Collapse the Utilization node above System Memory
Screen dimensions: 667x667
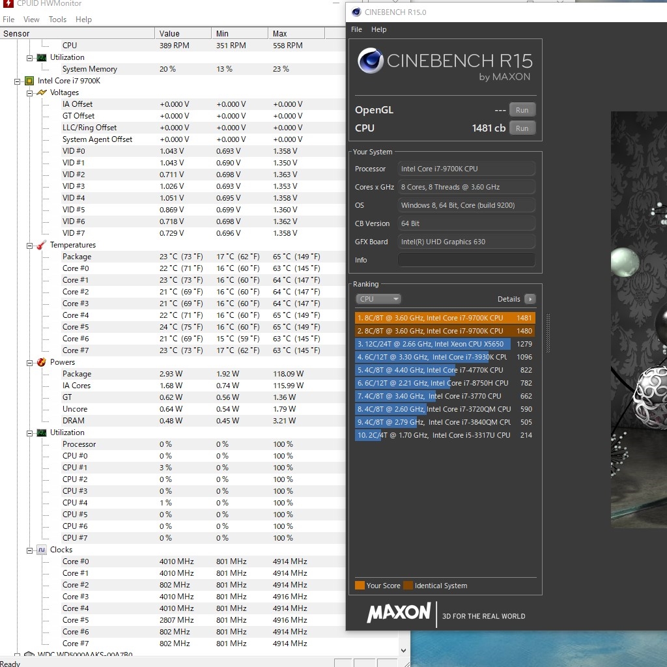click(x=29, y=57)
